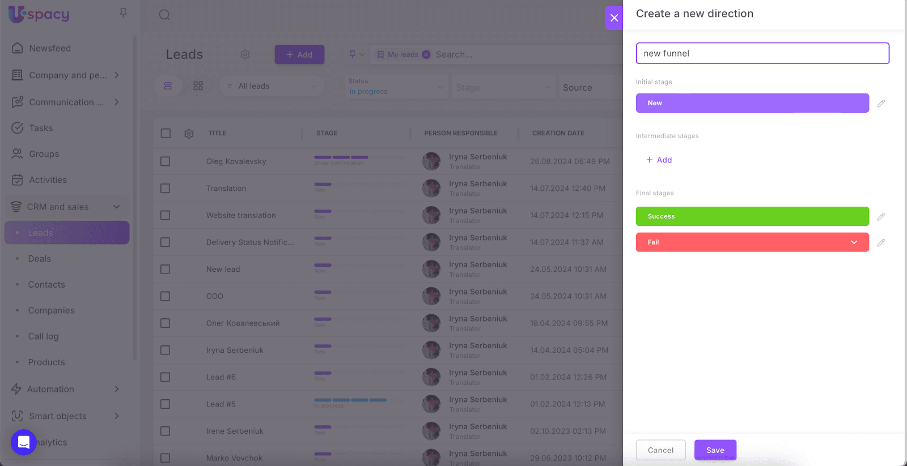Open the All leads dropdown
The height and width of the screenshot is (466, 907).
point(272,86)
